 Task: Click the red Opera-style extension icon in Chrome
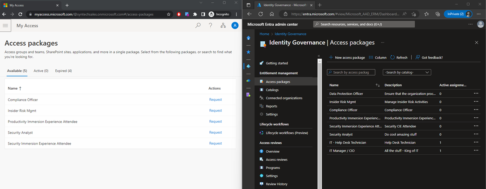(179, 14)
